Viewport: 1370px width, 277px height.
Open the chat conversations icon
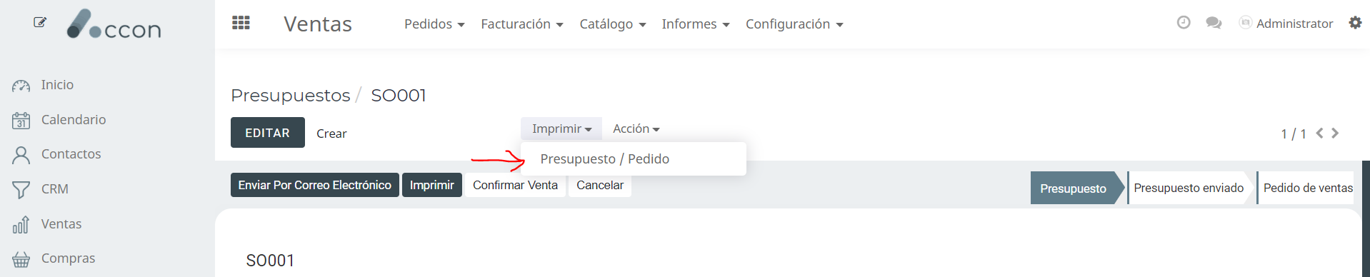pyautogui.click(x=1214, y=23)
